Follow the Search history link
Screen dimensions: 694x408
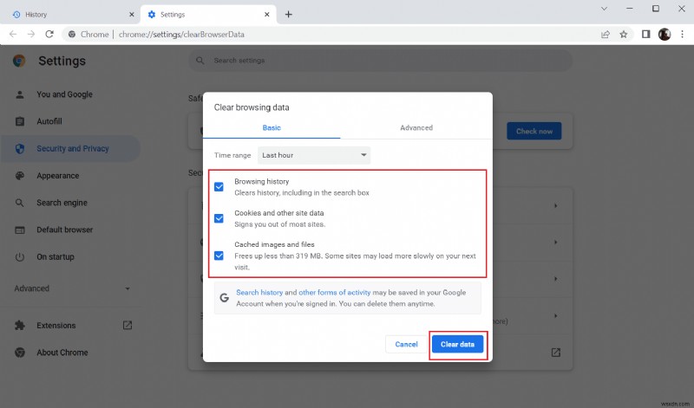(259, 292)
